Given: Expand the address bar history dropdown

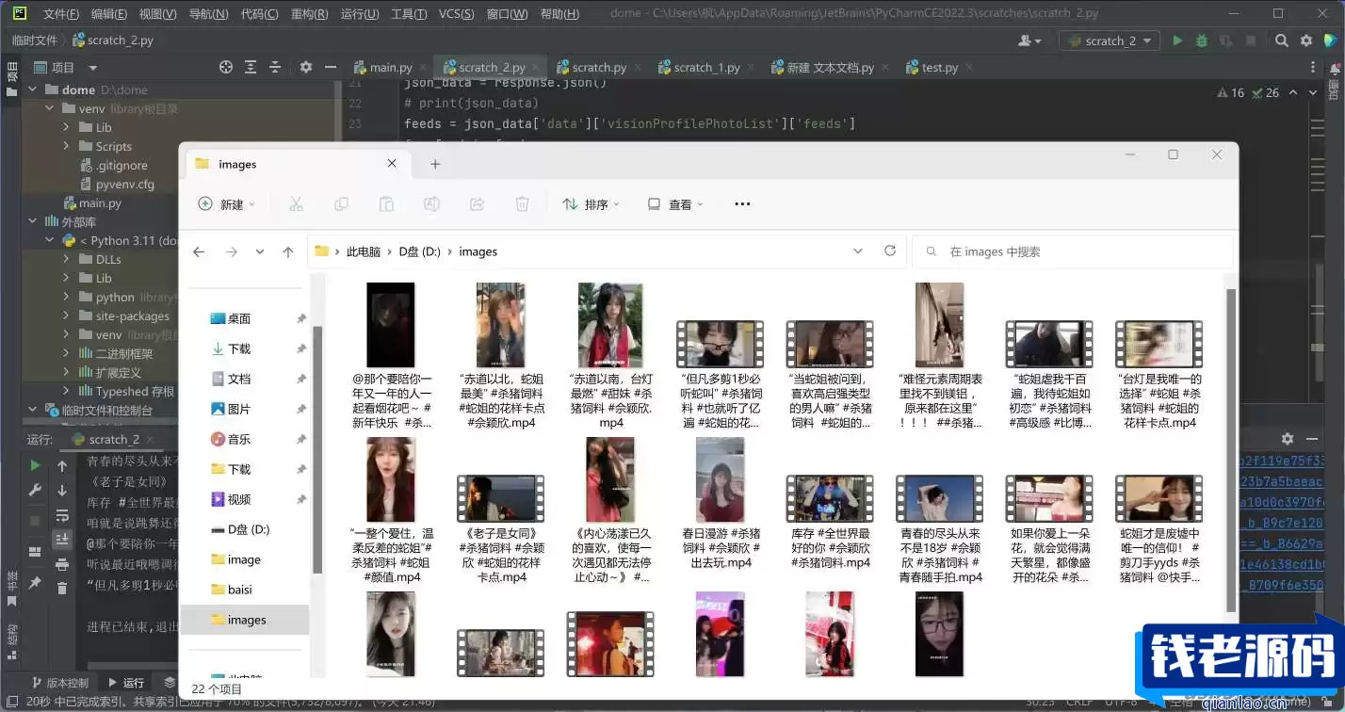Looking at the screenshot, I should click(858, 251).
